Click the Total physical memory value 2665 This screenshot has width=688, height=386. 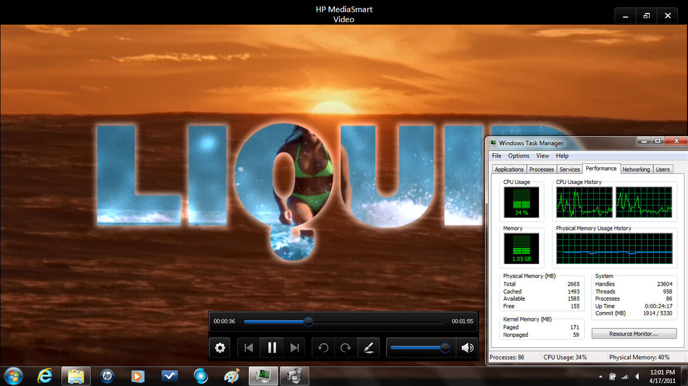click(573, 284)
